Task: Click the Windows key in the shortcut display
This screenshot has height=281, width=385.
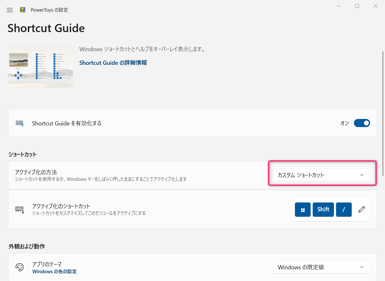Action: [302, 209]
